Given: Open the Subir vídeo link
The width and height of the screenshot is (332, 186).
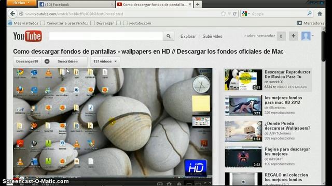Looking at the screenshot, I should click(x=212, y=36).
